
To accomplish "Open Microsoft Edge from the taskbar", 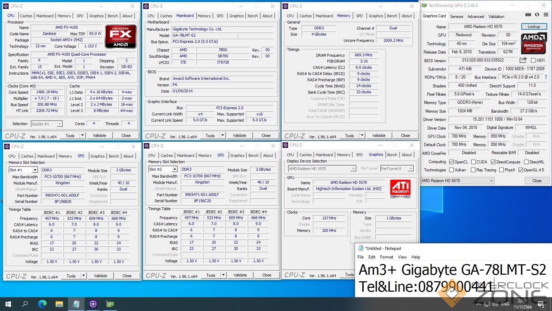I will tap(42, 304).
